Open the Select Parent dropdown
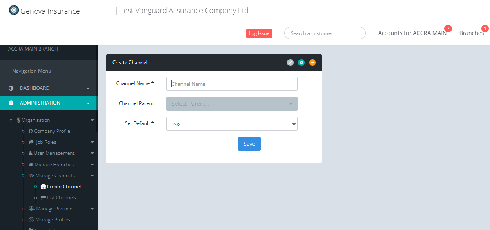 pyautogui.click(x=232, y=104)
